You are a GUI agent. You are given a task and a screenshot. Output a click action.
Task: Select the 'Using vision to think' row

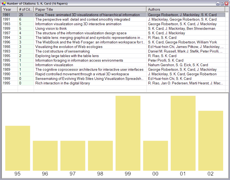click(113, 28)
